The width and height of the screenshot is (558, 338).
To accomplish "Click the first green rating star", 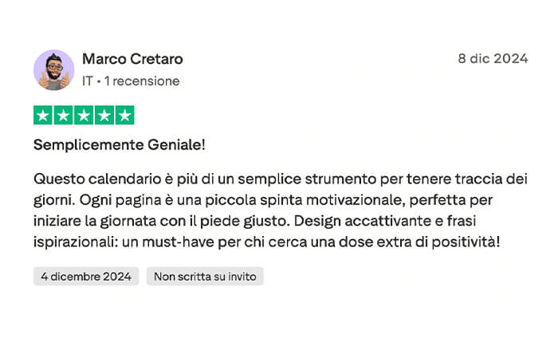I will (x=43, y=116).
